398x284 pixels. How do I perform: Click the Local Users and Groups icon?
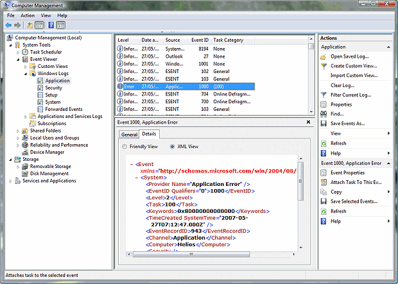pyautogui.click(x=25, y=138)
